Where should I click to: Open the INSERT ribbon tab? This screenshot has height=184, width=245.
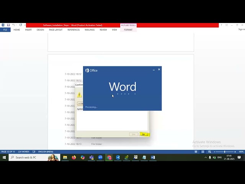click(x=28, y=30)
